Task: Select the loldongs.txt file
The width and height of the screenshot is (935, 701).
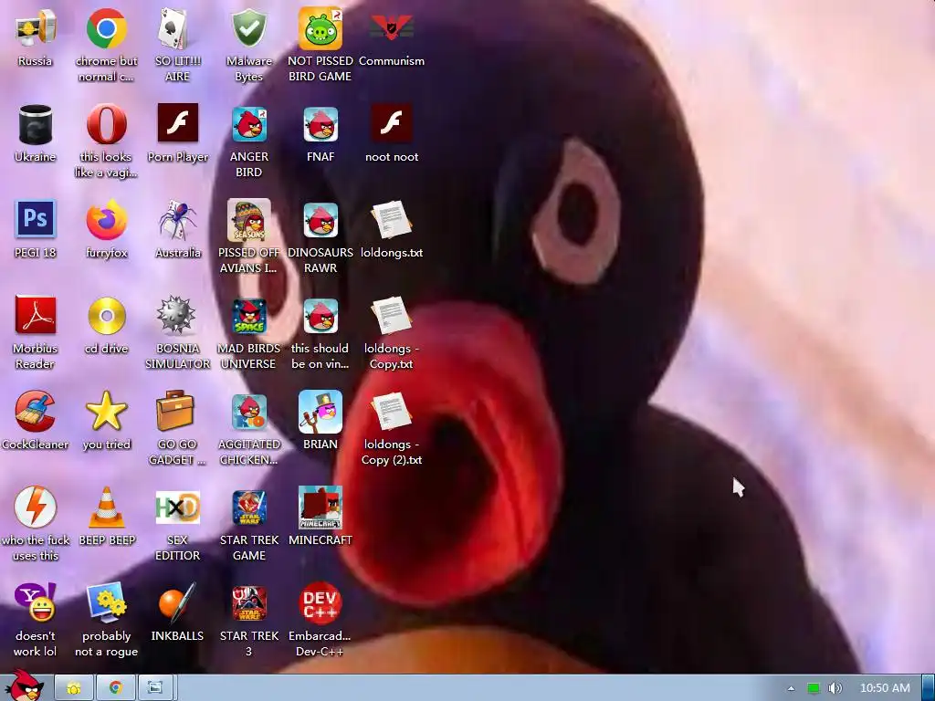Action: [391, 219]
